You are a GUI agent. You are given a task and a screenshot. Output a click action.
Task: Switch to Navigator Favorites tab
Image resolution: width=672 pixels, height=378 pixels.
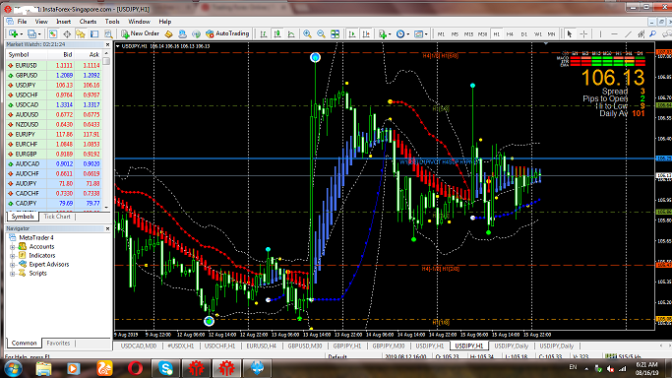58,343
